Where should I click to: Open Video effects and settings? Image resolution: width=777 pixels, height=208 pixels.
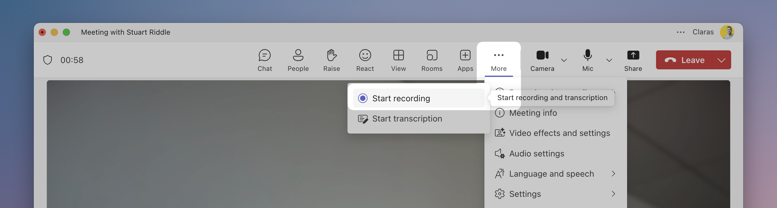click(x=555, y=133)
